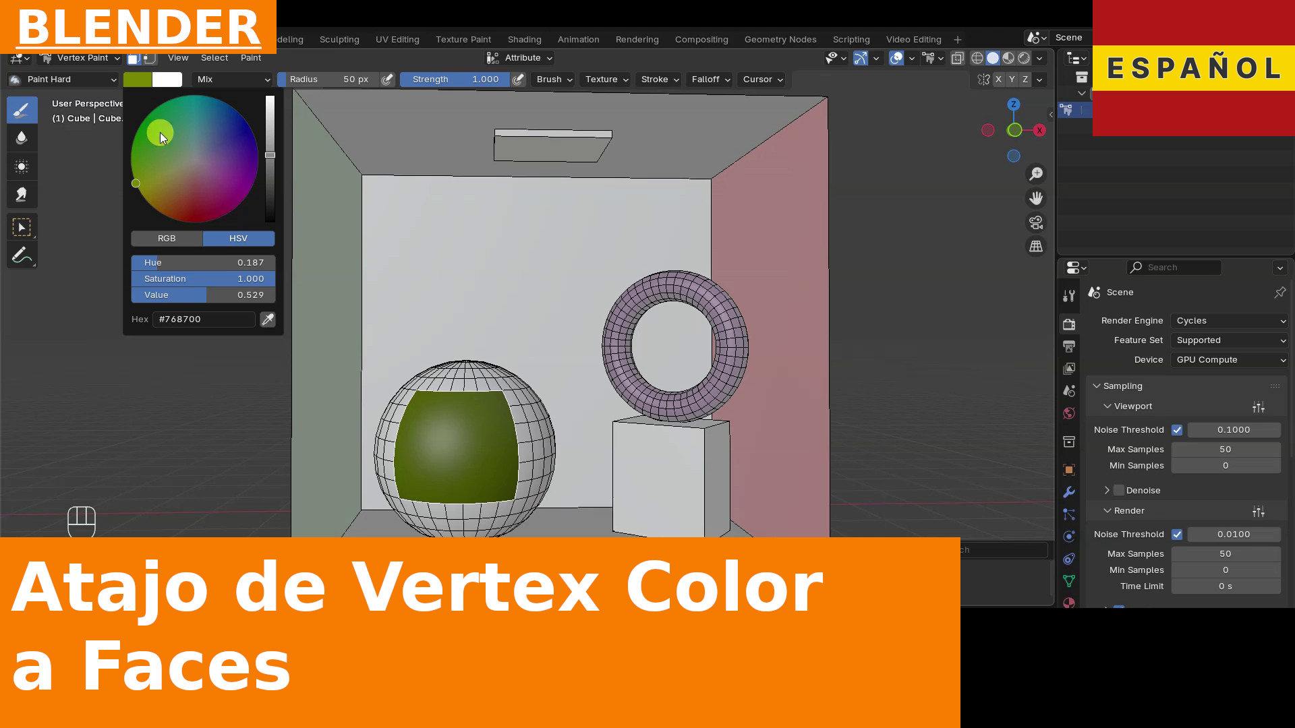This screenshot has height=728, width=1295.
Task: Switch to the UV Editing workspace
Action: pos(397,40)
